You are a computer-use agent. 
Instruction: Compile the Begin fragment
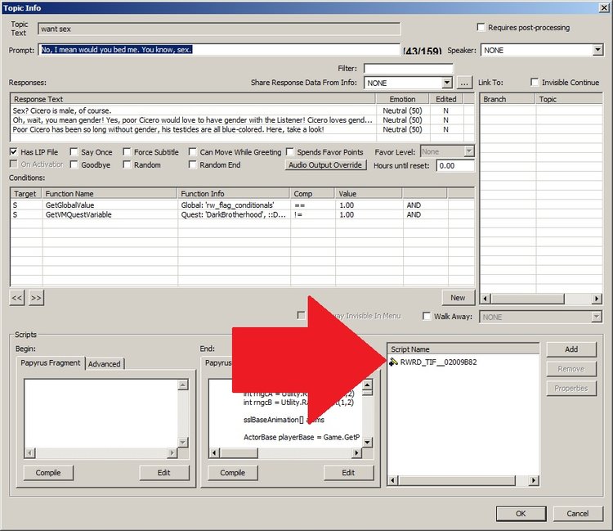pyautogui.click(x=48, y=473)
